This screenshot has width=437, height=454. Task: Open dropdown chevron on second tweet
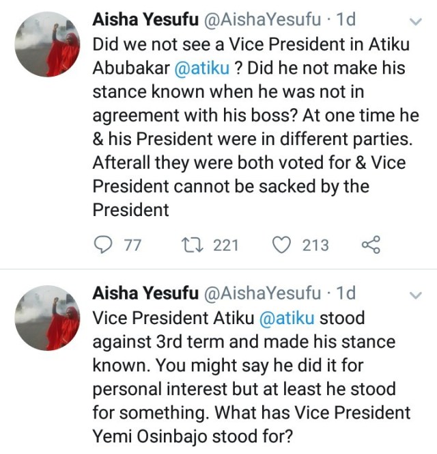414,295
